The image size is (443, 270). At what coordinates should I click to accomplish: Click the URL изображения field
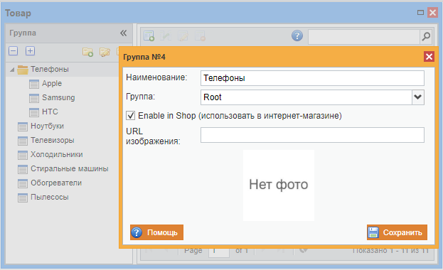[x=312, y=135]
